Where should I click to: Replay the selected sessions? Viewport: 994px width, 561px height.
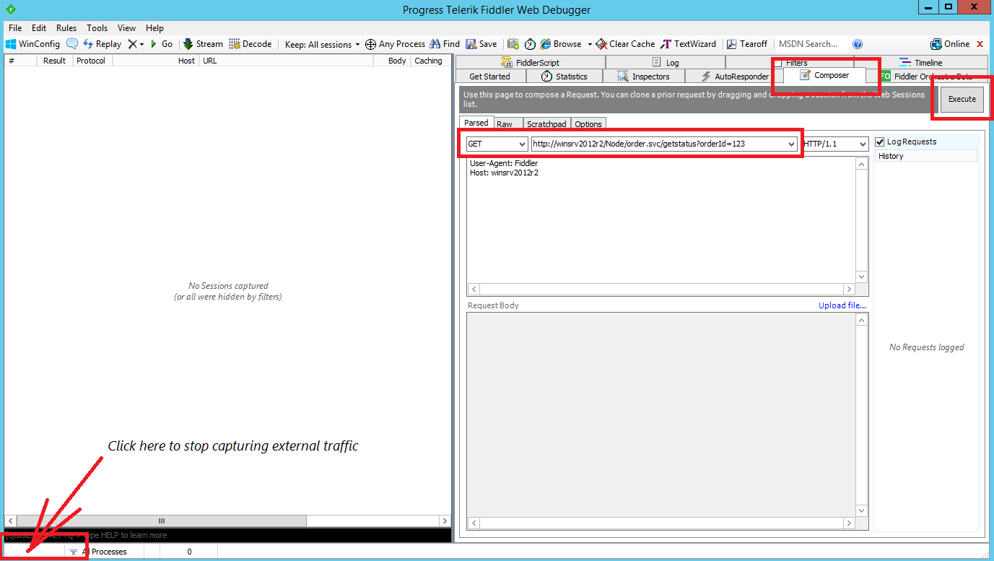pos(102,44)
